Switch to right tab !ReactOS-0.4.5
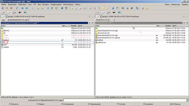 pyautogui.click(x=102, y=20)
